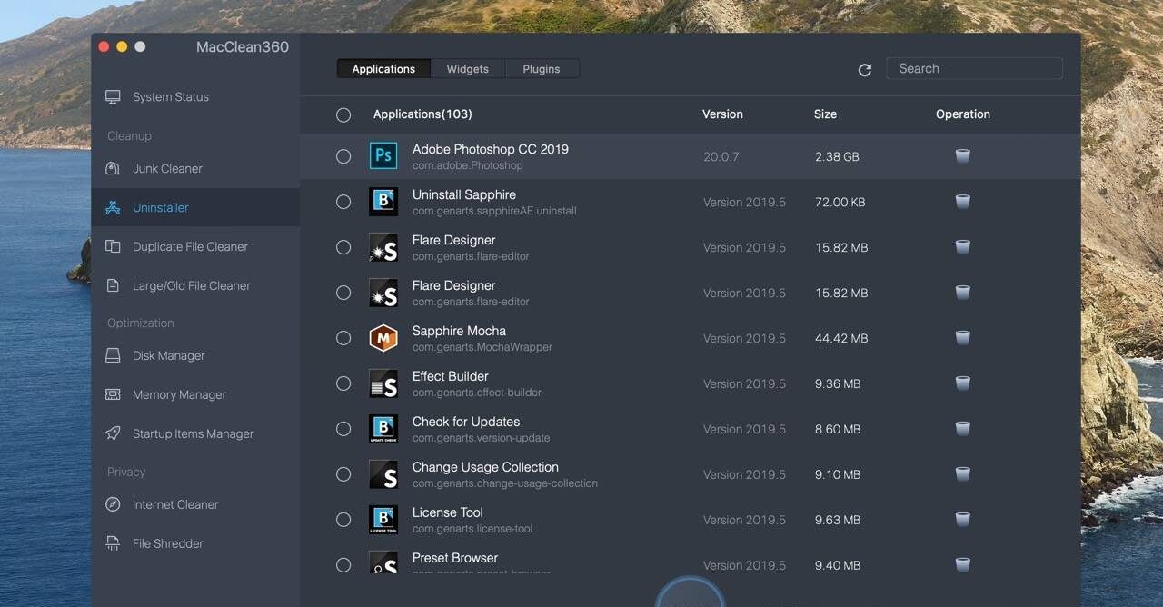
Task: Click the Sapphire Mocha app icon
Action: [383, 338]
